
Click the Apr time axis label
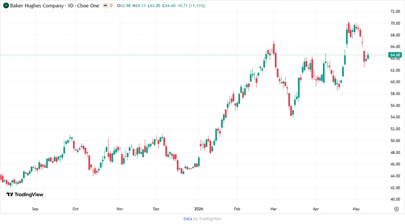pos(316,209)
